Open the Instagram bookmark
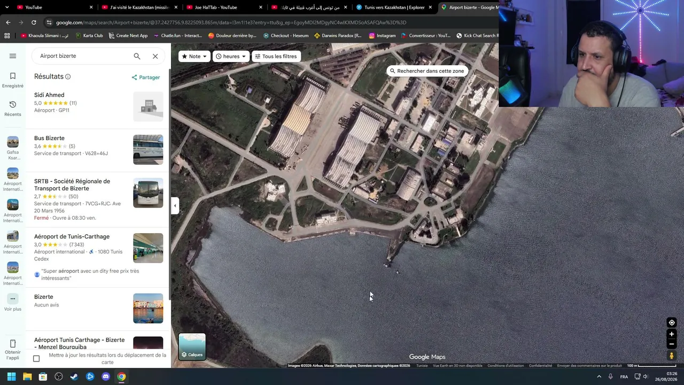Screen dimensions: 684x385 382,36
